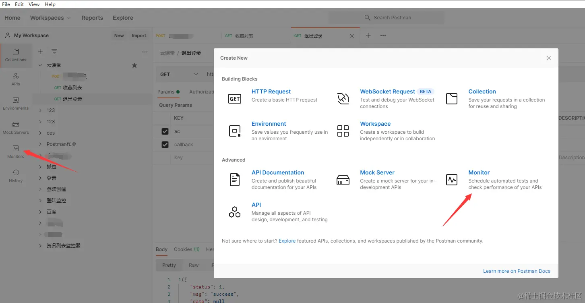Click the Workspace grid icon in Create New
The height and width of the screenshot is (303, 585).
[x=343, y=131]
